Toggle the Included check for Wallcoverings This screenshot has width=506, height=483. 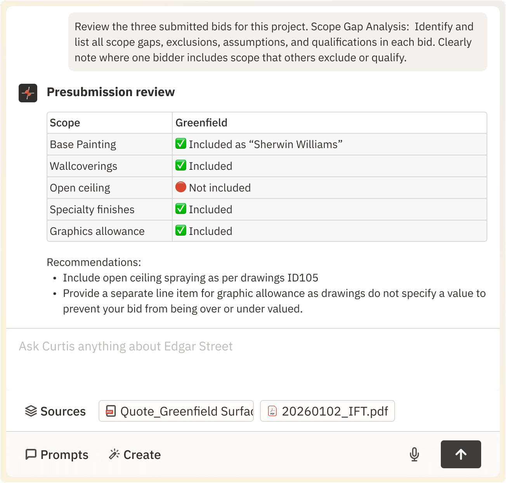(x=181, y=166)
